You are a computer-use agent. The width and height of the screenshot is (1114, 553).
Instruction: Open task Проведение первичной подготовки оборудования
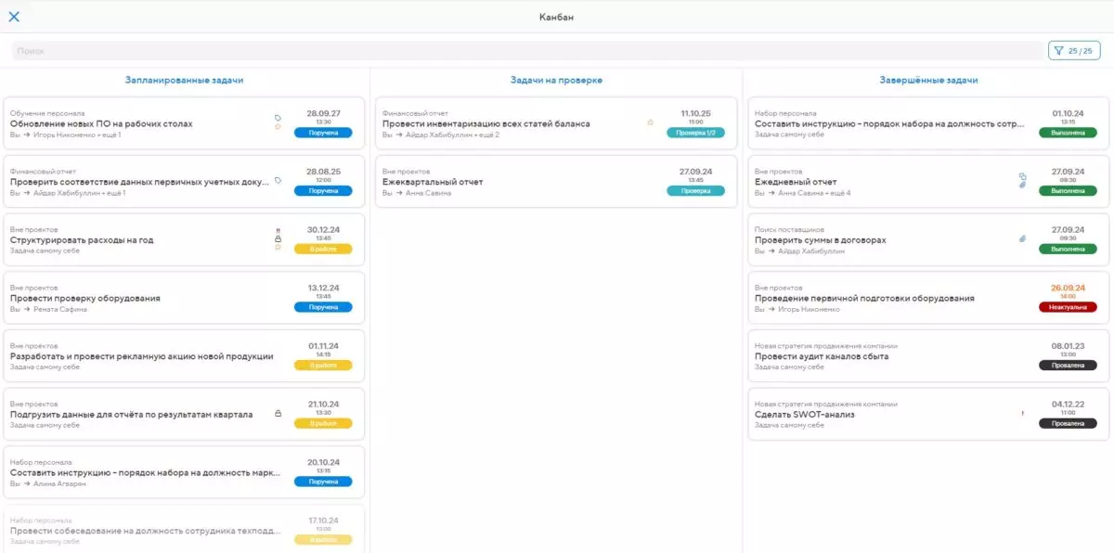click(864, 298)
